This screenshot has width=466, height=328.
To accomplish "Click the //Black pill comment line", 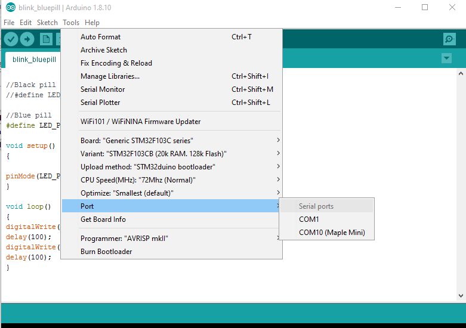I will coord(31,85).
